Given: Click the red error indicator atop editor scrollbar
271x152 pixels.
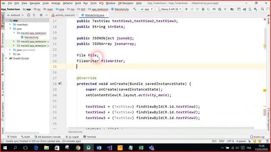Looking at the screenshot, I should pos(265,19).
